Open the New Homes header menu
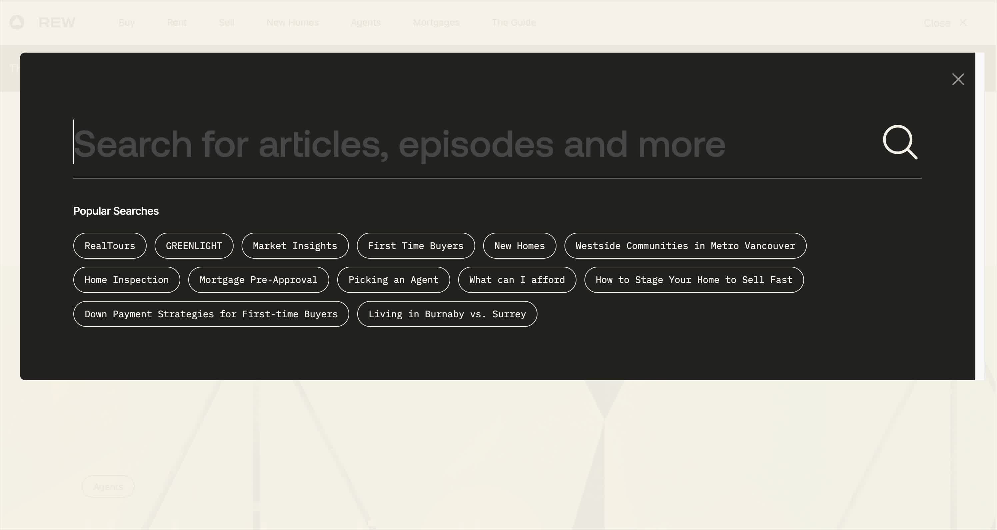Image resolution: width=997 pixels, height=530 pixels. coord(292,22)
